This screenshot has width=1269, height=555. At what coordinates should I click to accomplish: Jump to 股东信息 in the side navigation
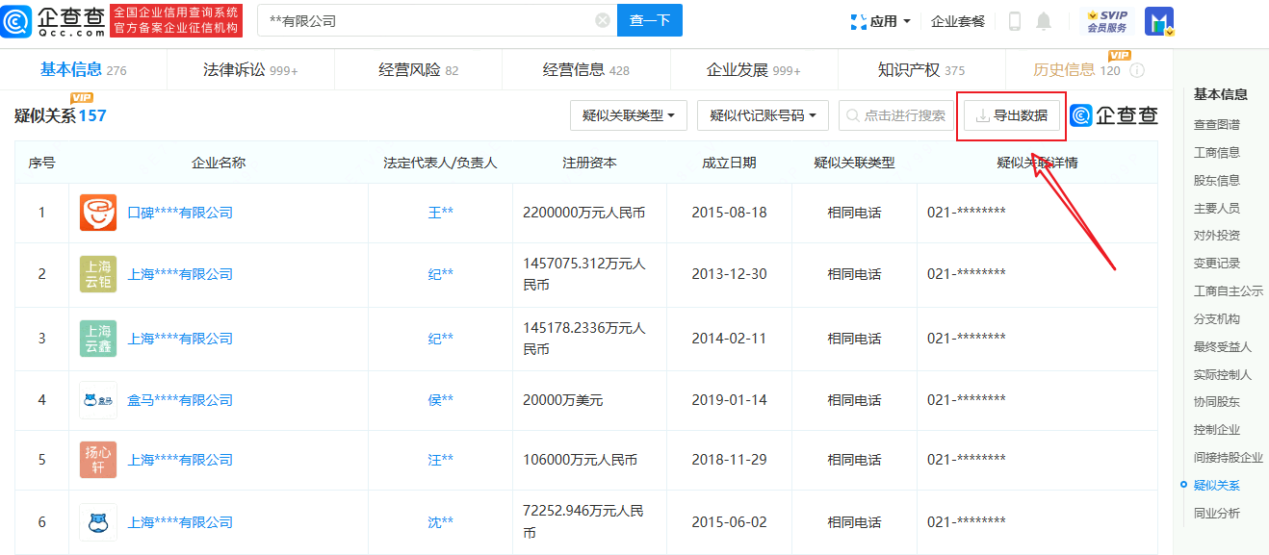pos(1216,180)
